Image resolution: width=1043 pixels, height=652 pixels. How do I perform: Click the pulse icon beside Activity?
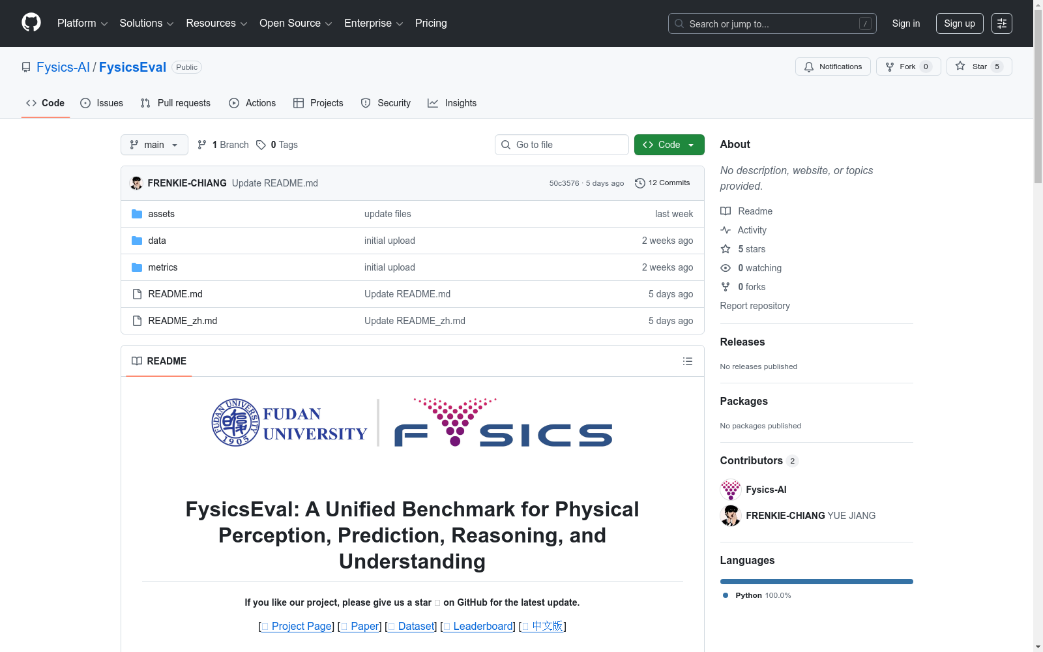(x=726, y=230)
